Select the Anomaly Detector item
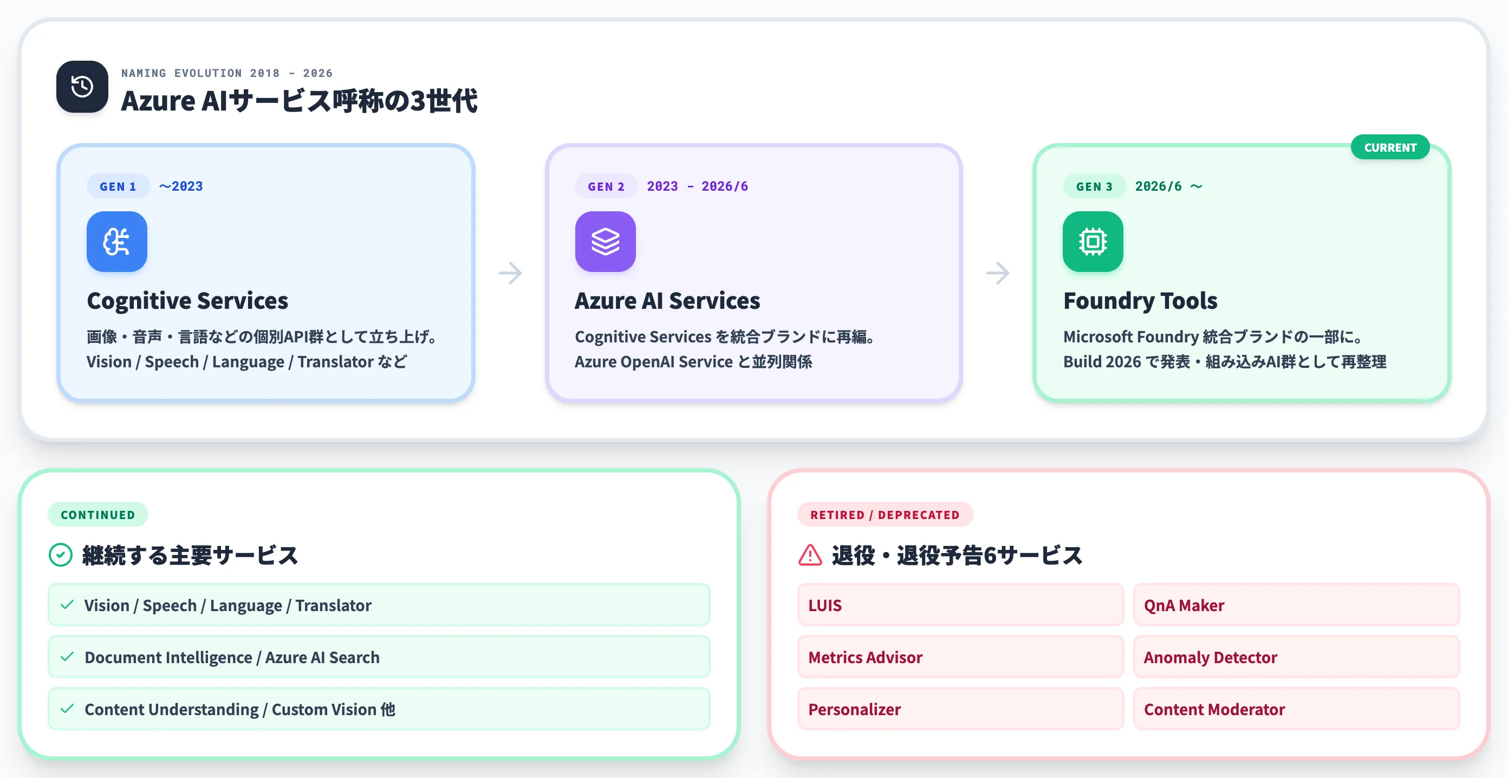Image resolution: width=1508 pixels, height=778 pixels. (1296, 657)
